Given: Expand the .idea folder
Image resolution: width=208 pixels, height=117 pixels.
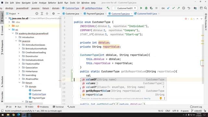Looking at the screenshot, I should tap(9, 22).
